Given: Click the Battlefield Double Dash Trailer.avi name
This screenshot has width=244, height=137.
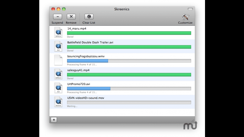Looking at the screenshot, I should (90, 42).
